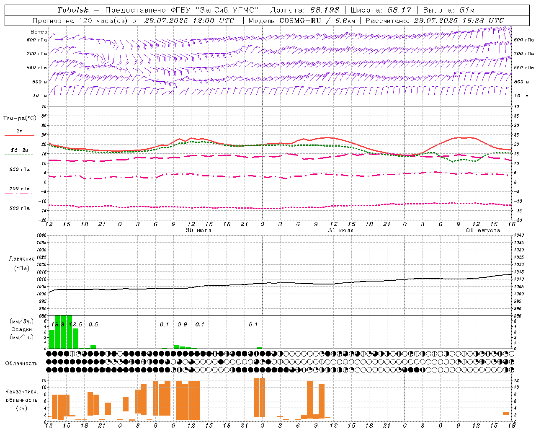Select the "31 июля" date label
This screenshot has height=429, width=536.
[341, 230]
